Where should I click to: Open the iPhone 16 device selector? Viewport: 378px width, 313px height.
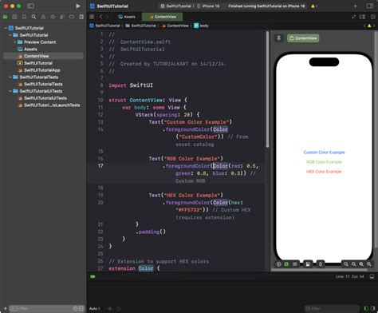pyautogui.click(x=208, y=6)
